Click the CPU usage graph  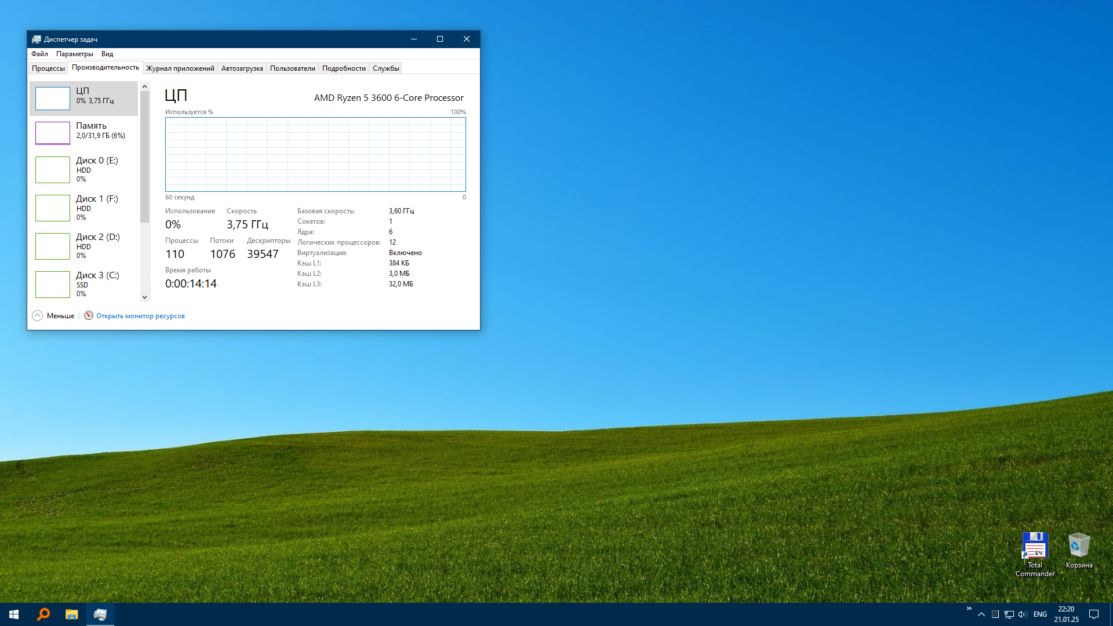(315, 154)
